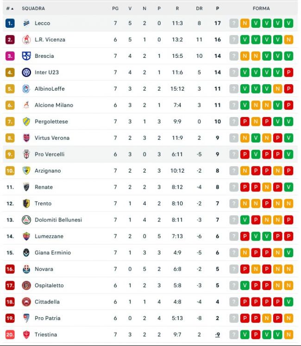301x346 pixels.
Task: Click the Trento club crest
Action: [26, 204]
